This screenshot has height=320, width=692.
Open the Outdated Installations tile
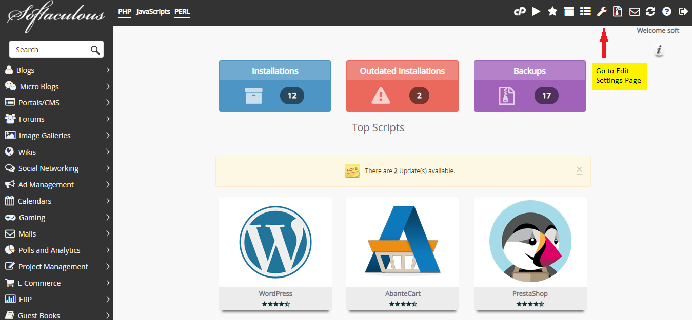402,86
